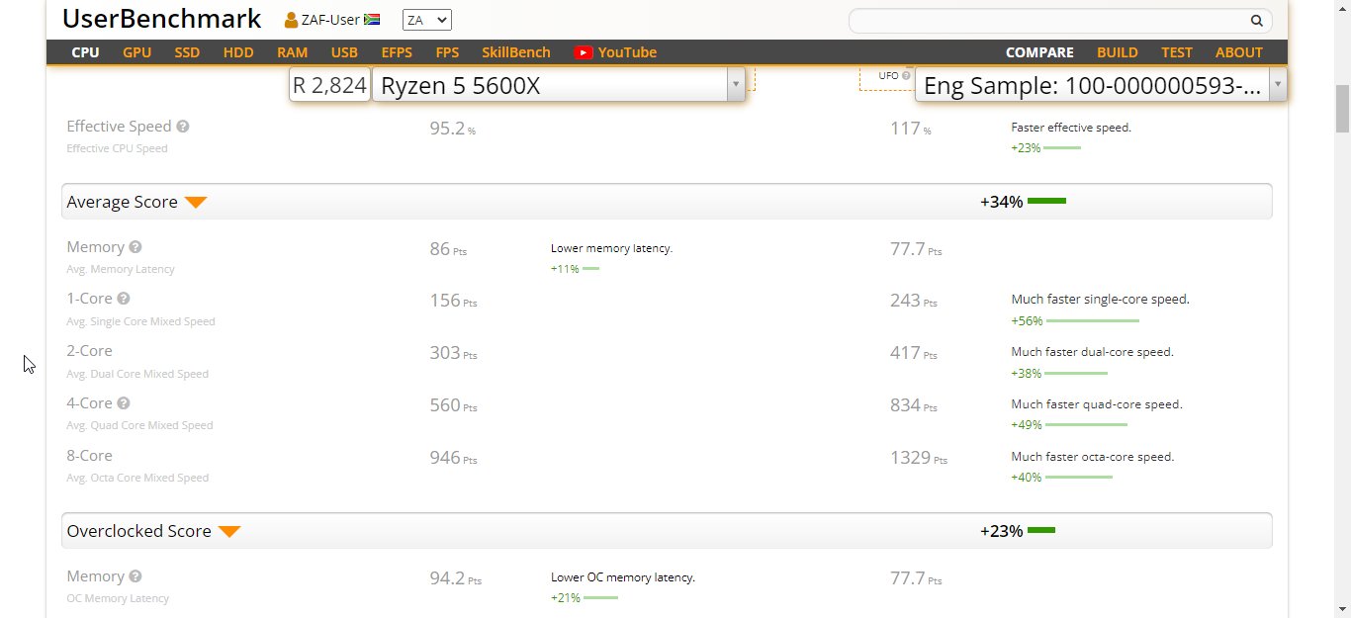Collapse the Average Score section arrow
The width and height of the screenshot is (1351, 618).
[196, 203]
